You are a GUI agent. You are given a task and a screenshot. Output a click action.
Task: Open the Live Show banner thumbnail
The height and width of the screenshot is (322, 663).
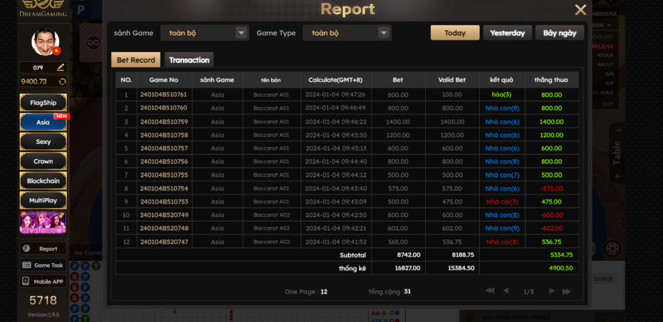point(43,222)
